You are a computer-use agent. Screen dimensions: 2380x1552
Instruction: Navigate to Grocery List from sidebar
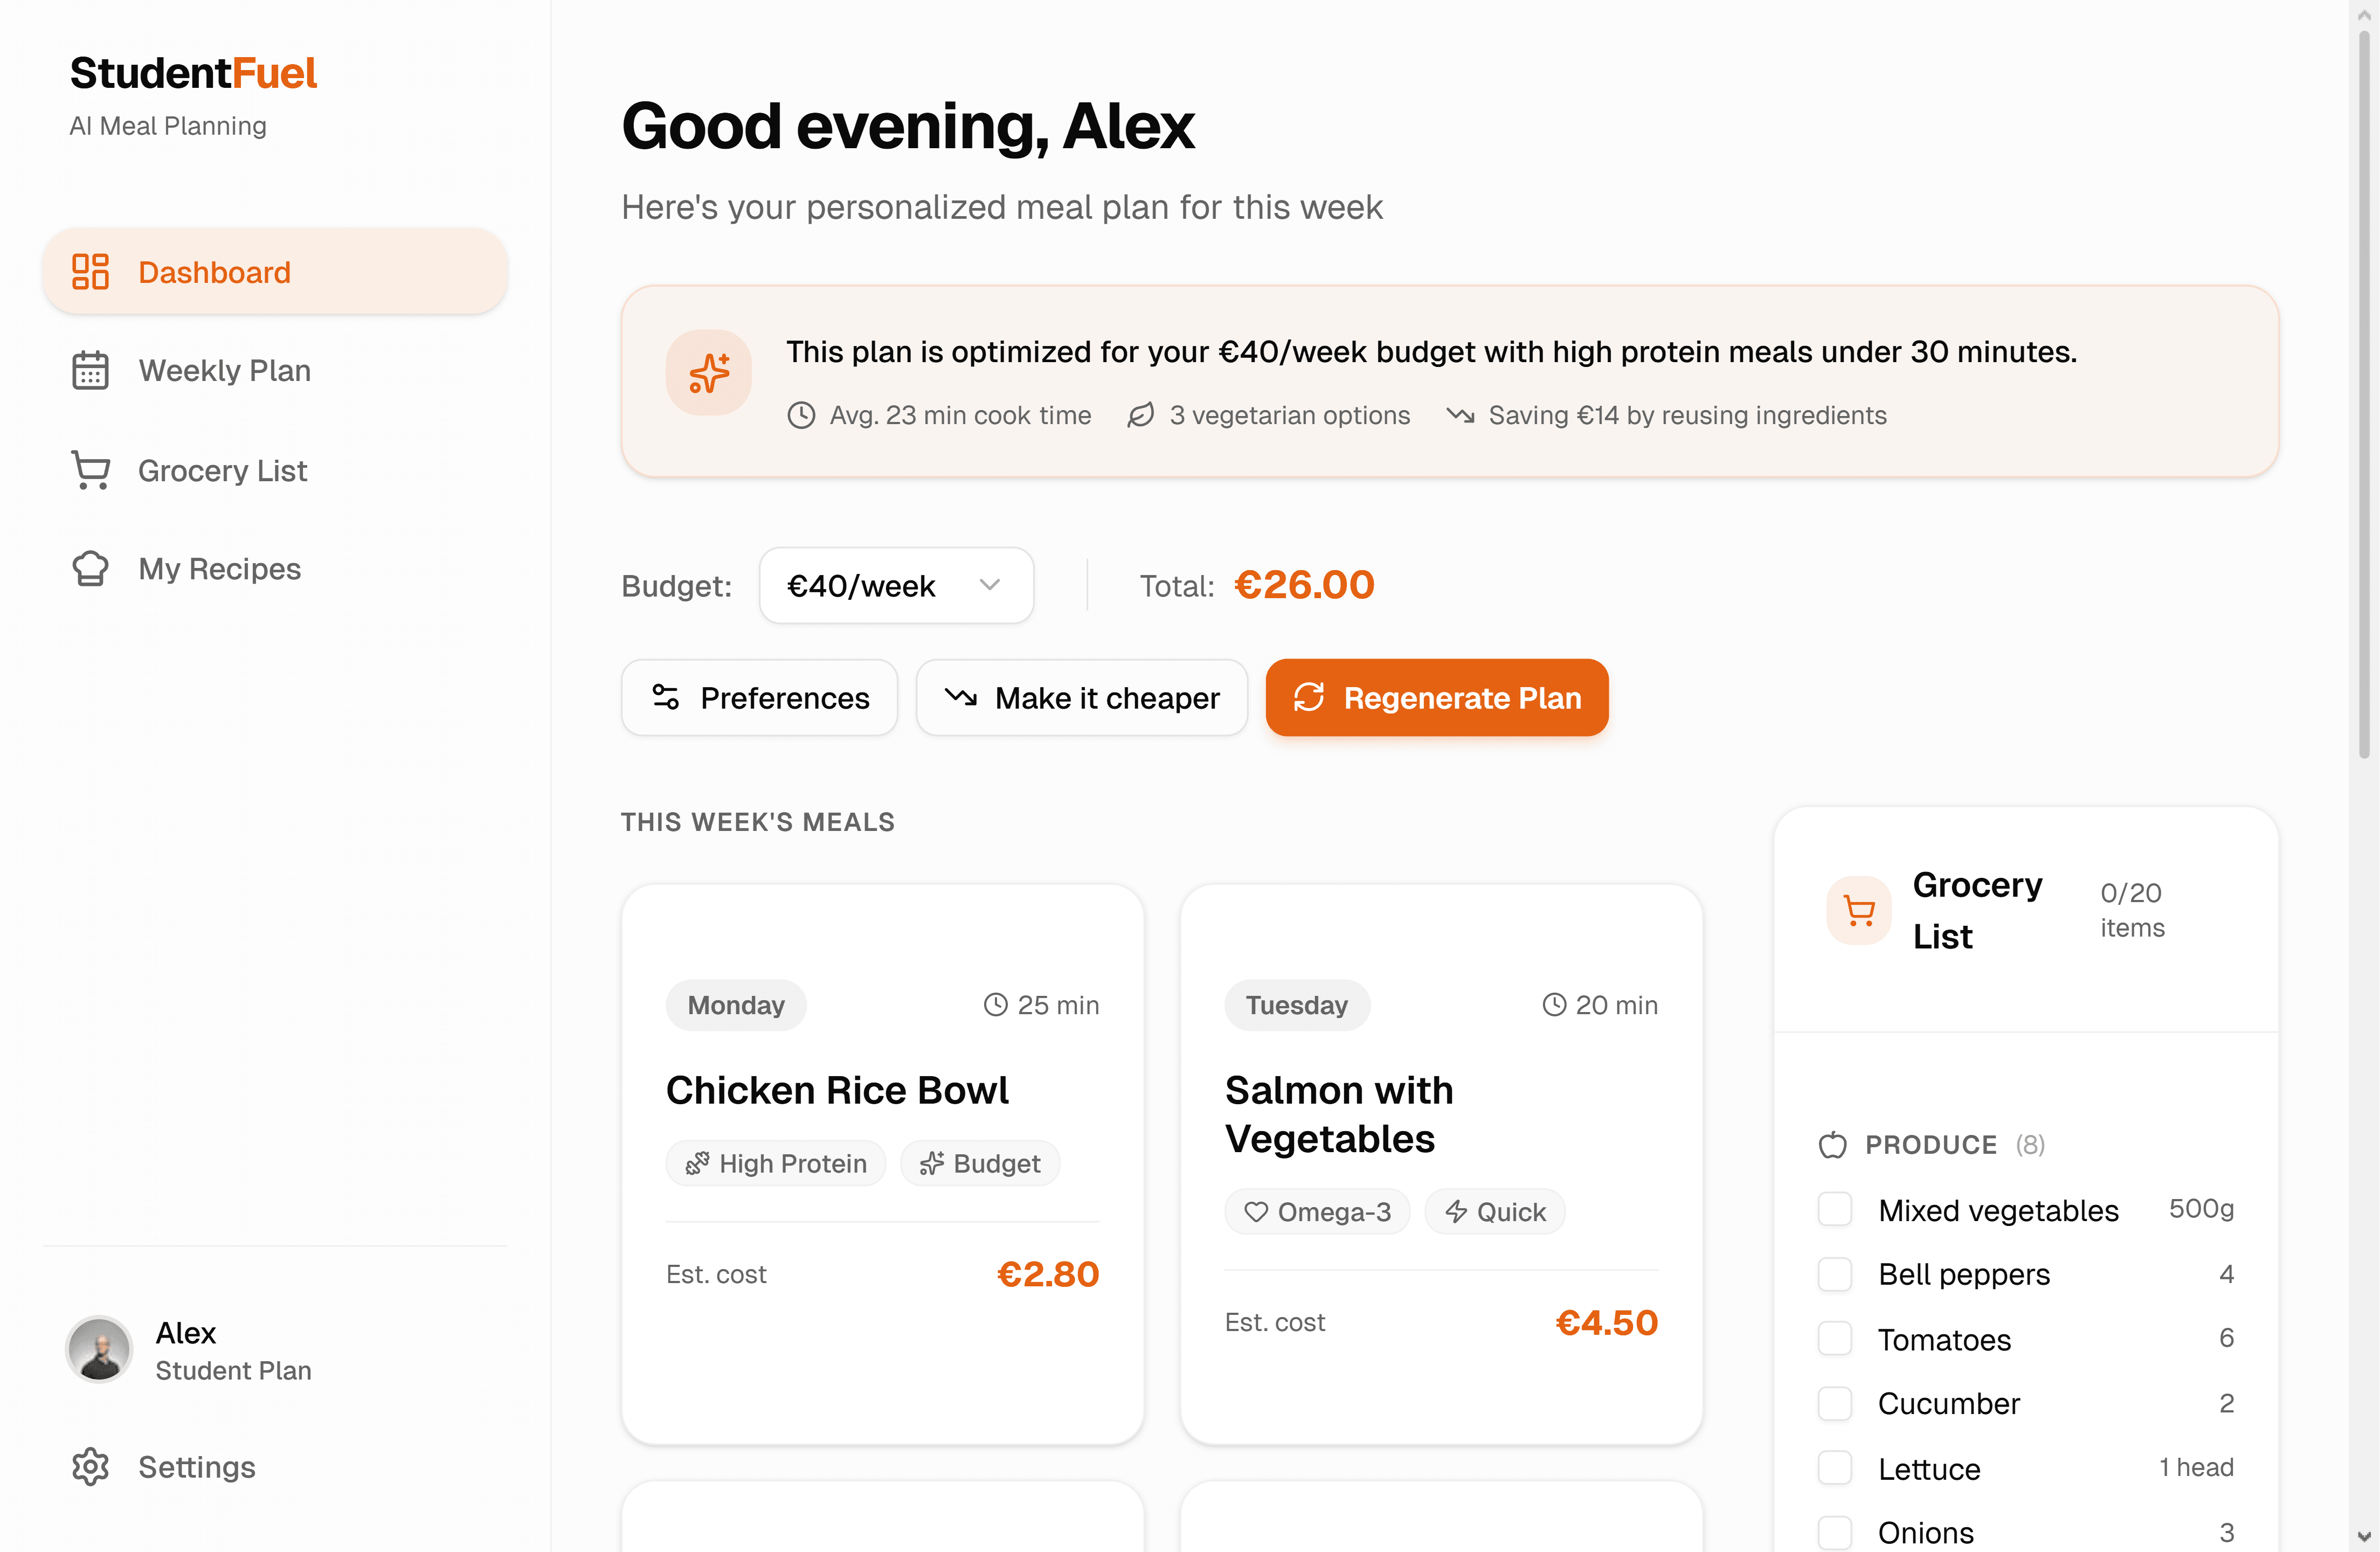point(222,470)
